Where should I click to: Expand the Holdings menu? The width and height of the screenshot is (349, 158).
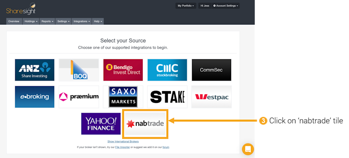[x=31, y=21]
